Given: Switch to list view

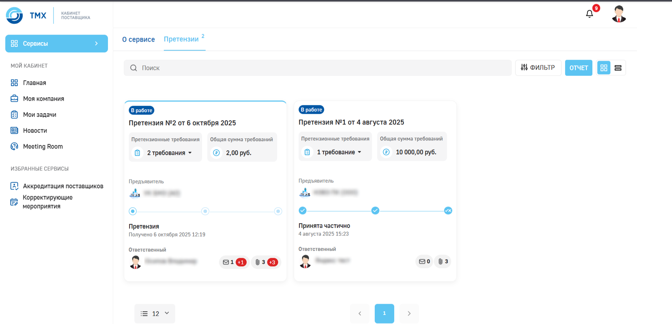Looking at the screenshot, I should 618,68.
